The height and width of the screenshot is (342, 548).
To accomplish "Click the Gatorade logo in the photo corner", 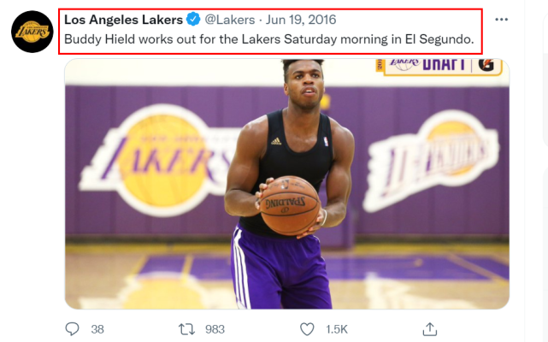I will tap(486, 65).
